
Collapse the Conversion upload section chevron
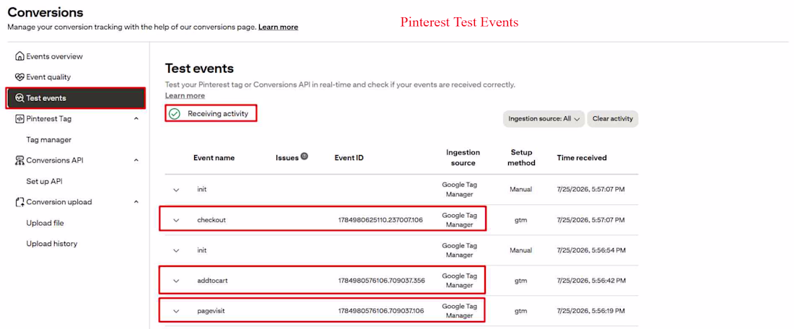point(136,202)
